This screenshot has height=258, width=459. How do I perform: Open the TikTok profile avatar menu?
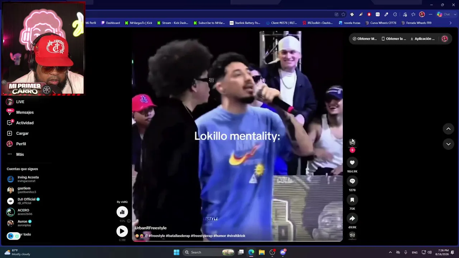coord(445,39)
